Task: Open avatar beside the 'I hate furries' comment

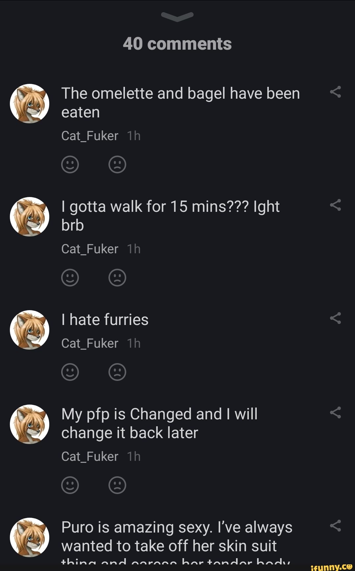Action: click(30, 330)
